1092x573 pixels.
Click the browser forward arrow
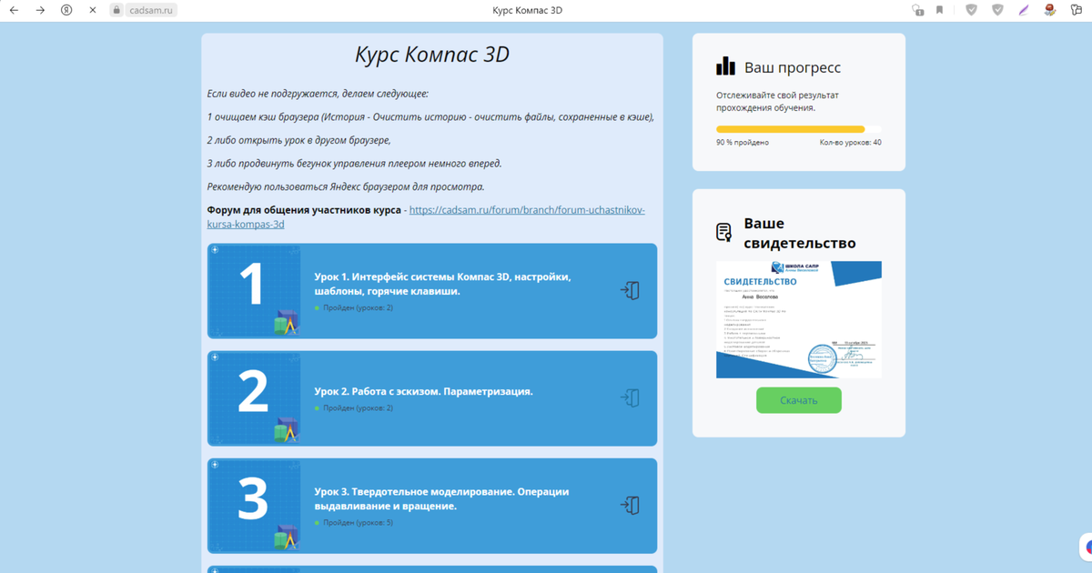pos(40,10)
